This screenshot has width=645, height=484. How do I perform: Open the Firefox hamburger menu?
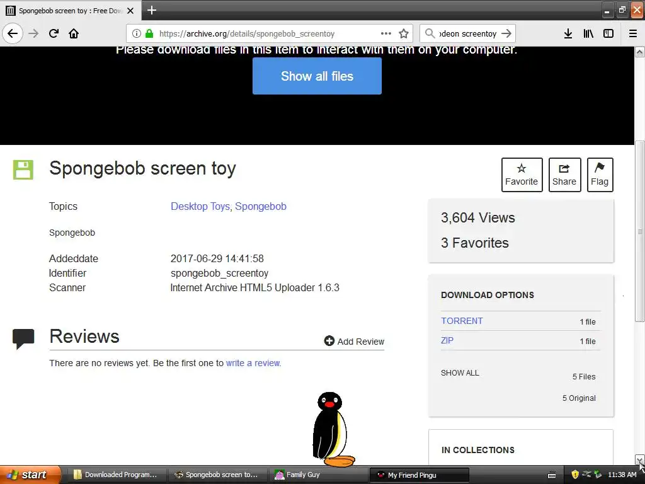point(633,33)
